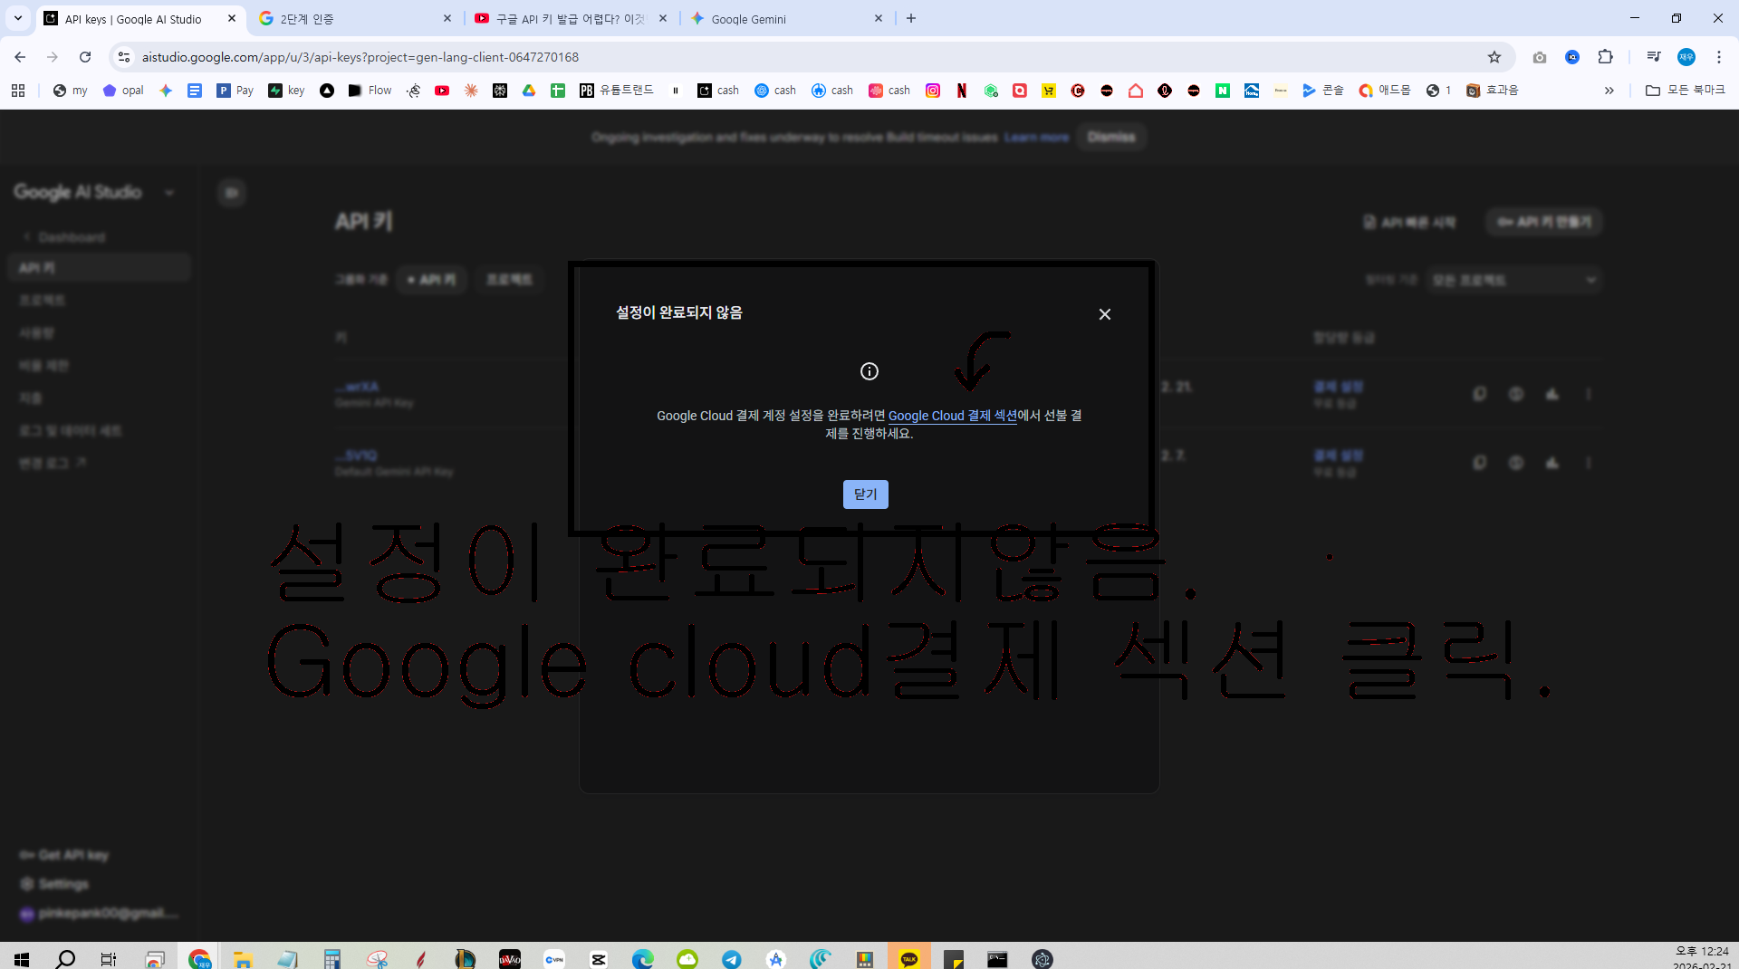The height and width of the screenshot is (969, 1739).
Task: Open the Netflix bookmark icon
Action: coord(962,91)
